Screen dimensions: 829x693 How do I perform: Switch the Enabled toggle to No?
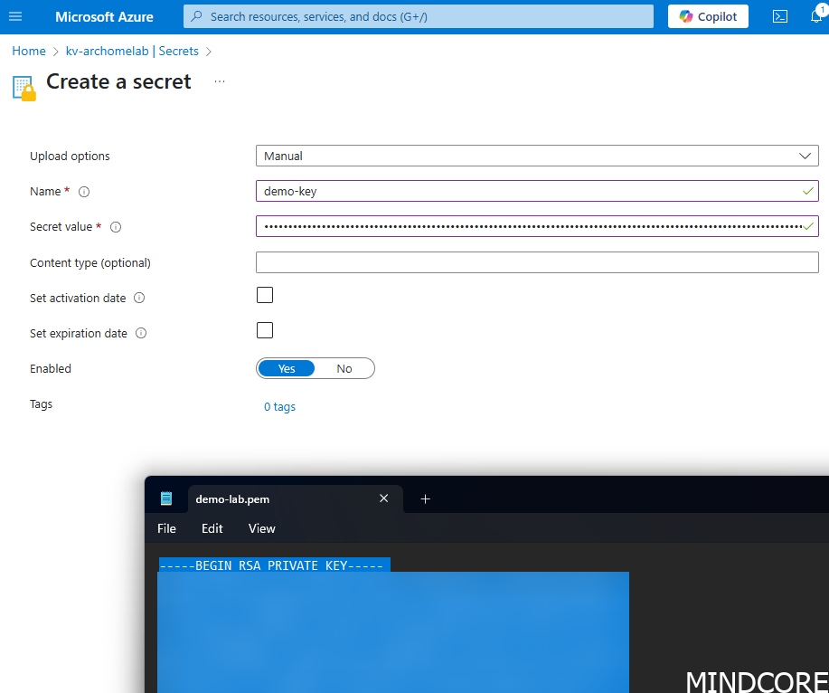[x=344, y=368]
